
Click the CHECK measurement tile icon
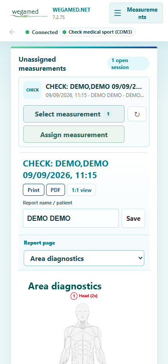tap(32, 90)
